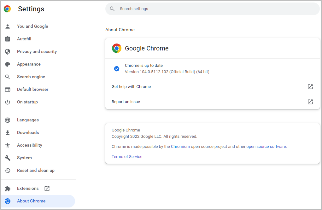Image resolution: width=322 pixels, height=210 pixels.
Task: Click the wrench icon for System
Action: [8, 158]
